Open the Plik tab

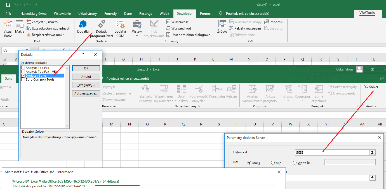pyautogui.click(x=8, y=14)
